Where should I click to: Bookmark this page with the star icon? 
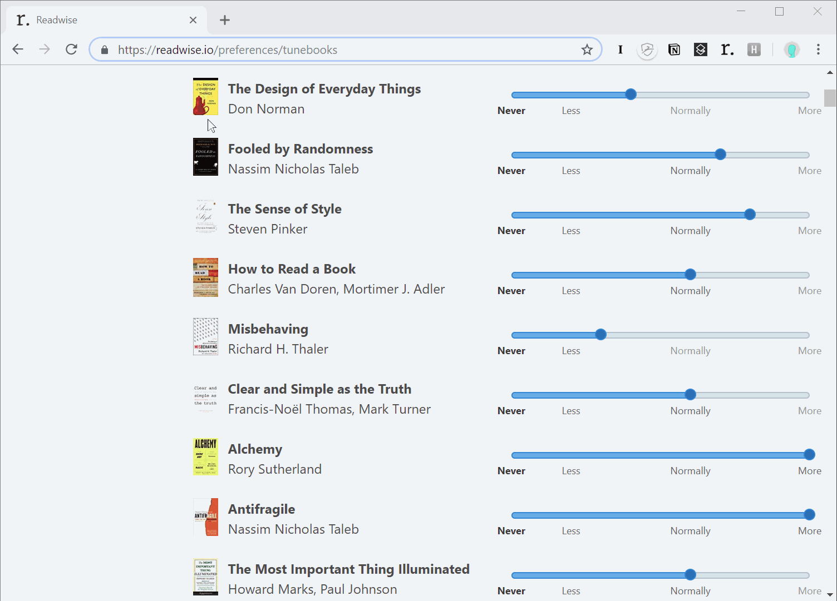(587, 50)
